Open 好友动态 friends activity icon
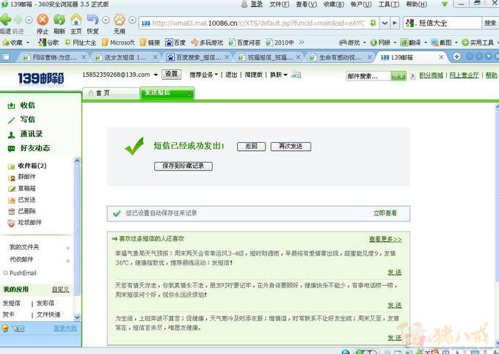This screenshot has width=499, height=354. tap(11, 149)
